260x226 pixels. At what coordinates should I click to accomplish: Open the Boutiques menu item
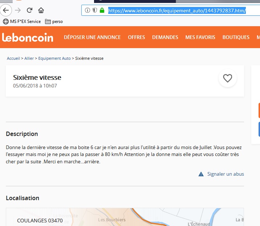(236, 37)
